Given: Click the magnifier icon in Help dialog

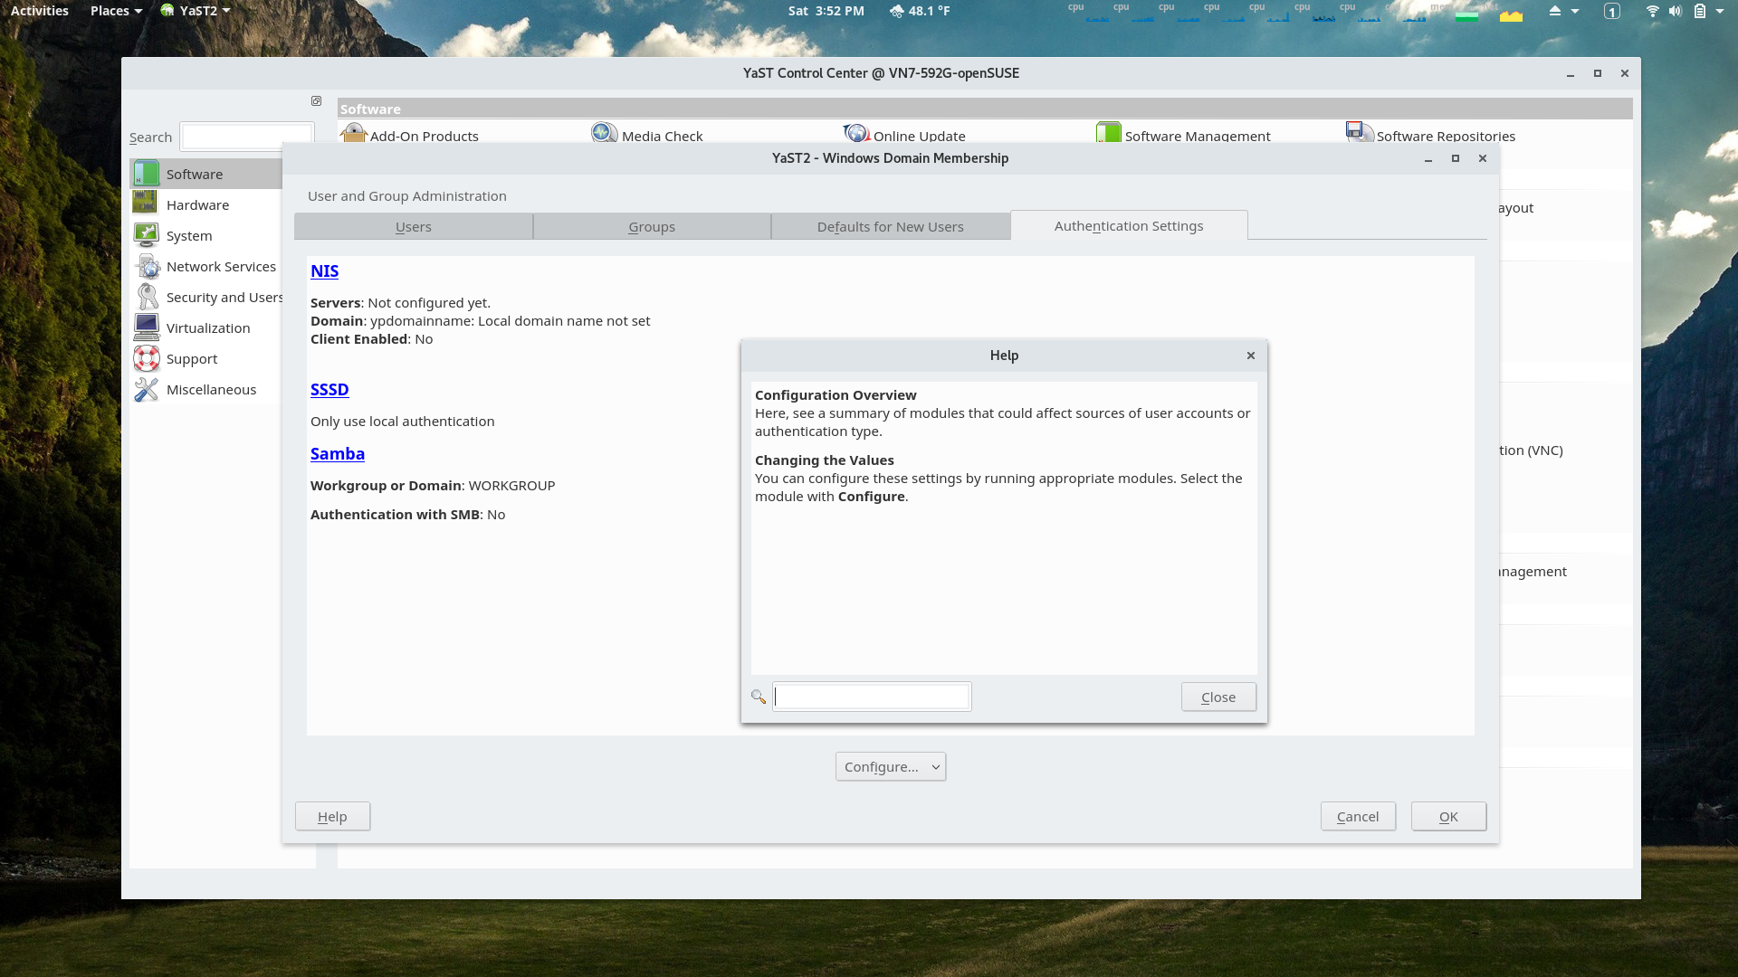Looking at the screenshot, I should [x=759, y=697].
